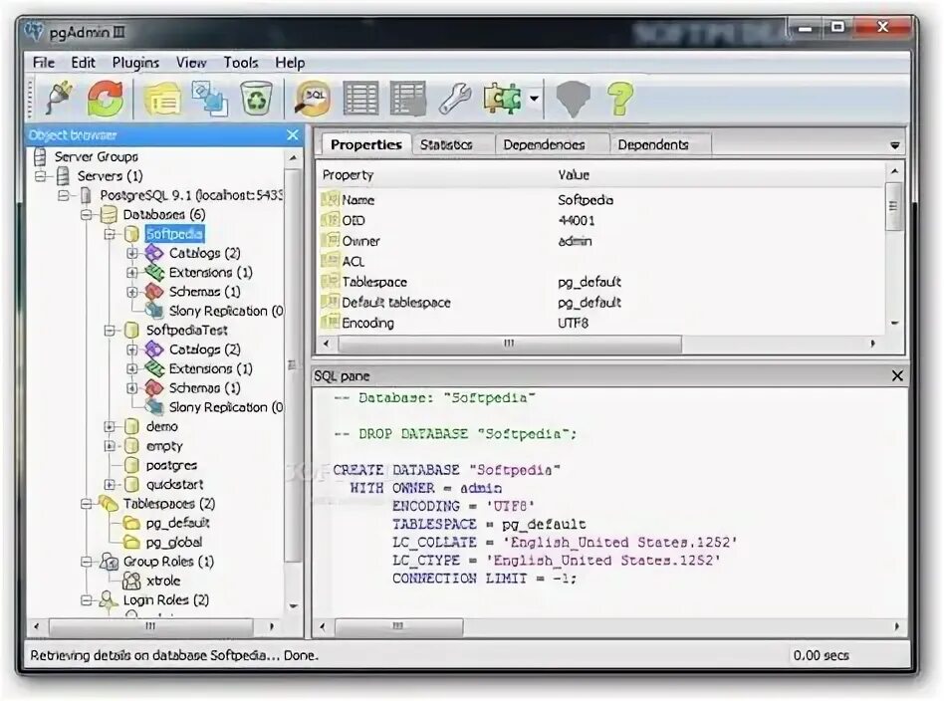Select the SoftpediaTest database
The image size is (944, 701).
click(186, 330)
